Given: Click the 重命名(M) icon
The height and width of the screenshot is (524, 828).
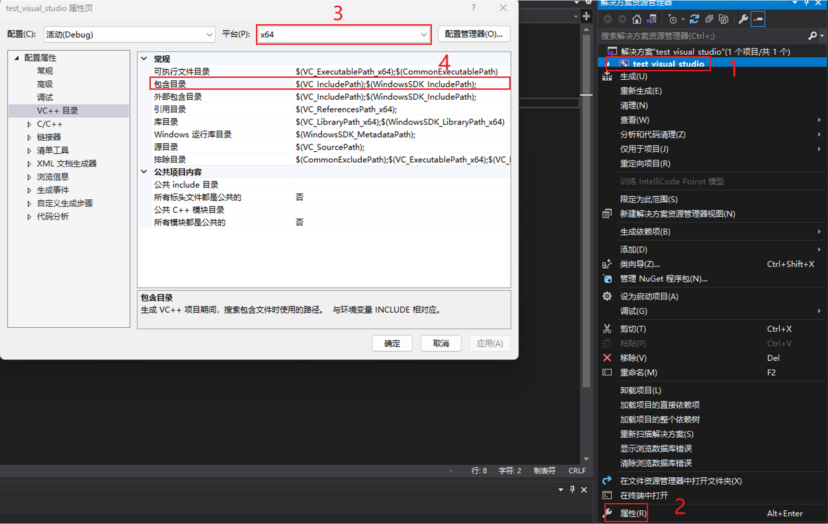Looking at the screenshot, I should (x=607, y=372).
